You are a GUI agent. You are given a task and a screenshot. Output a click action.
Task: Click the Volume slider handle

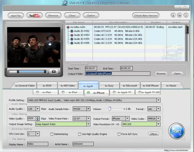click(110, 109)
